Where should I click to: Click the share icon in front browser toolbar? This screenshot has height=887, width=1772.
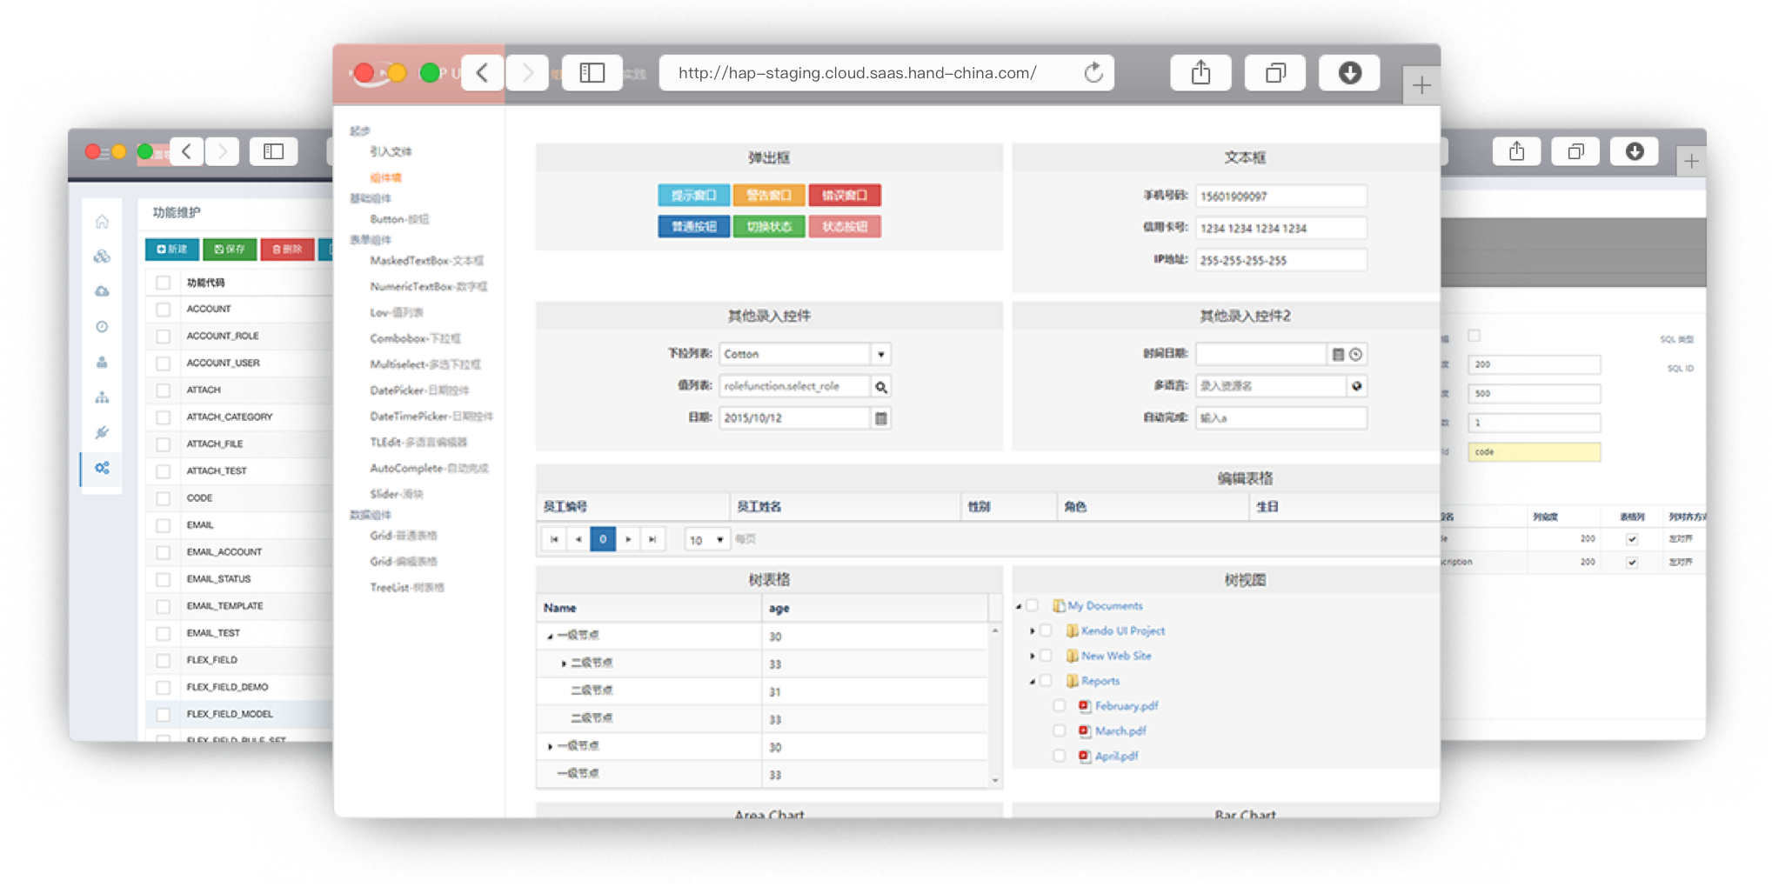[x=1200, y=73]
